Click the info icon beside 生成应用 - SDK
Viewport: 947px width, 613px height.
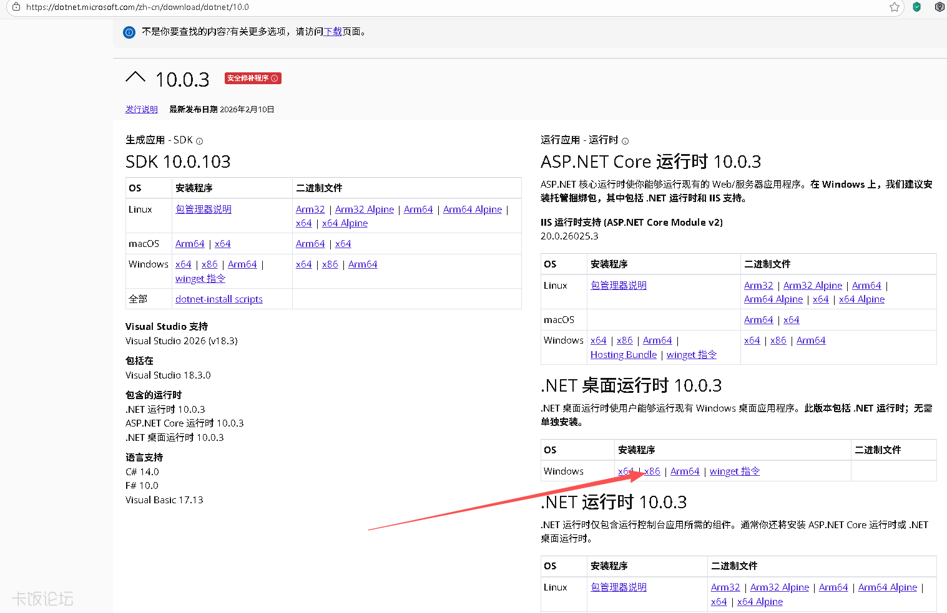click(200, 141)
